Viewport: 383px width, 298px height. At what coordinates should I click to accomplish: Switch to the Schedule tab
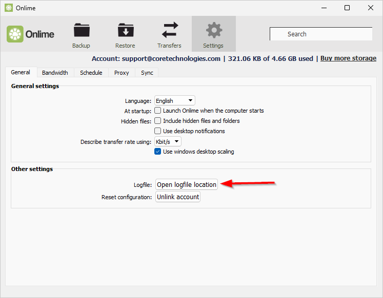(91, 73)
